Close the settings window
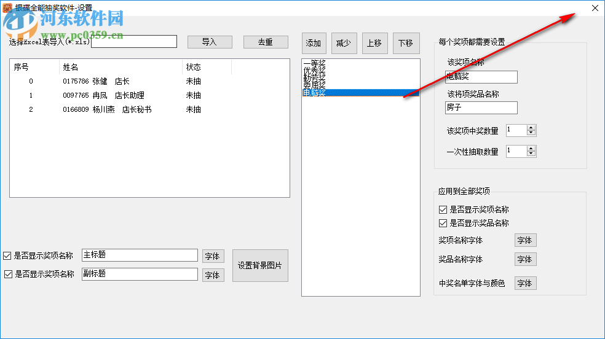The image size is (605, 339). [x=595, y=8]
